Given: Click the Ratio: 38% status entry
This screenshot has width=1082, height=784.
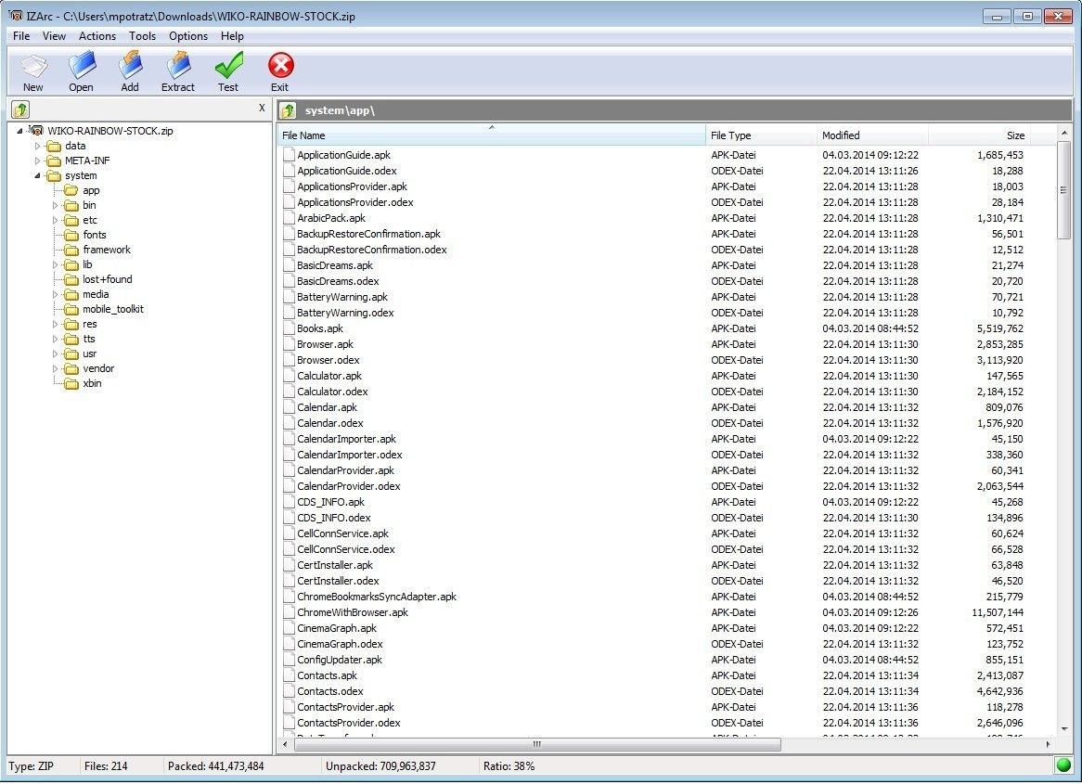Looking at the screenshot, I should tap(509, 766).
